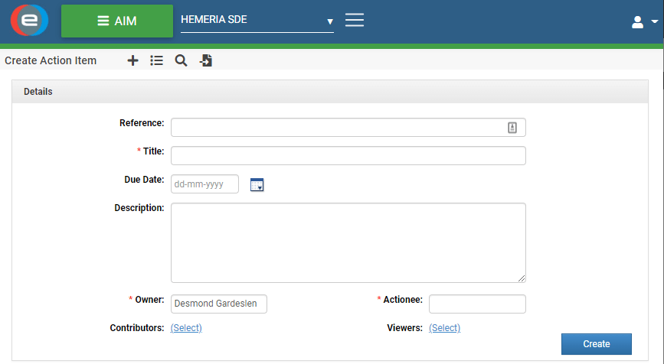The image size is (664, 364).
Task: Click the lookup icon in Reference field
Action: pos(512,128)
